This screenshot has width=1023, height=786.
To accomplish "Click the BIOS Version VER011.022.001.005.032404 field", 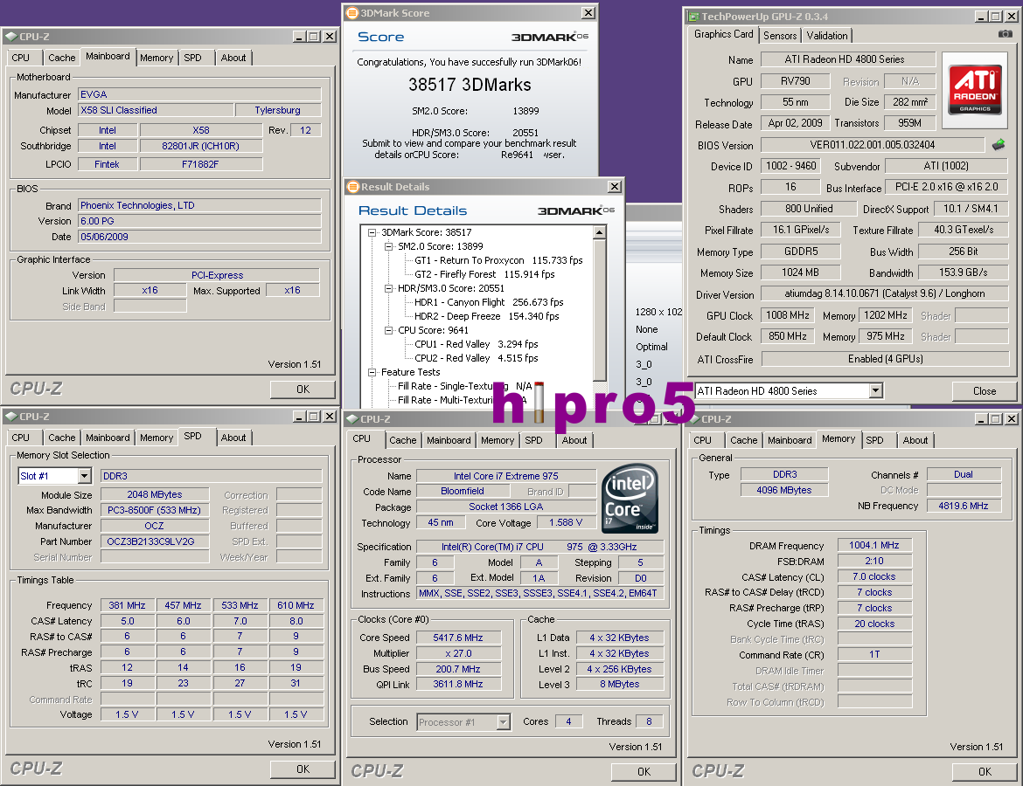I will 873,145.
